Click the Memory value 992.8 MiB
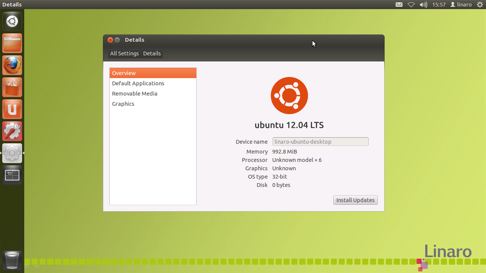The width and height of the screenshot is (486, 273). [284, 152]
